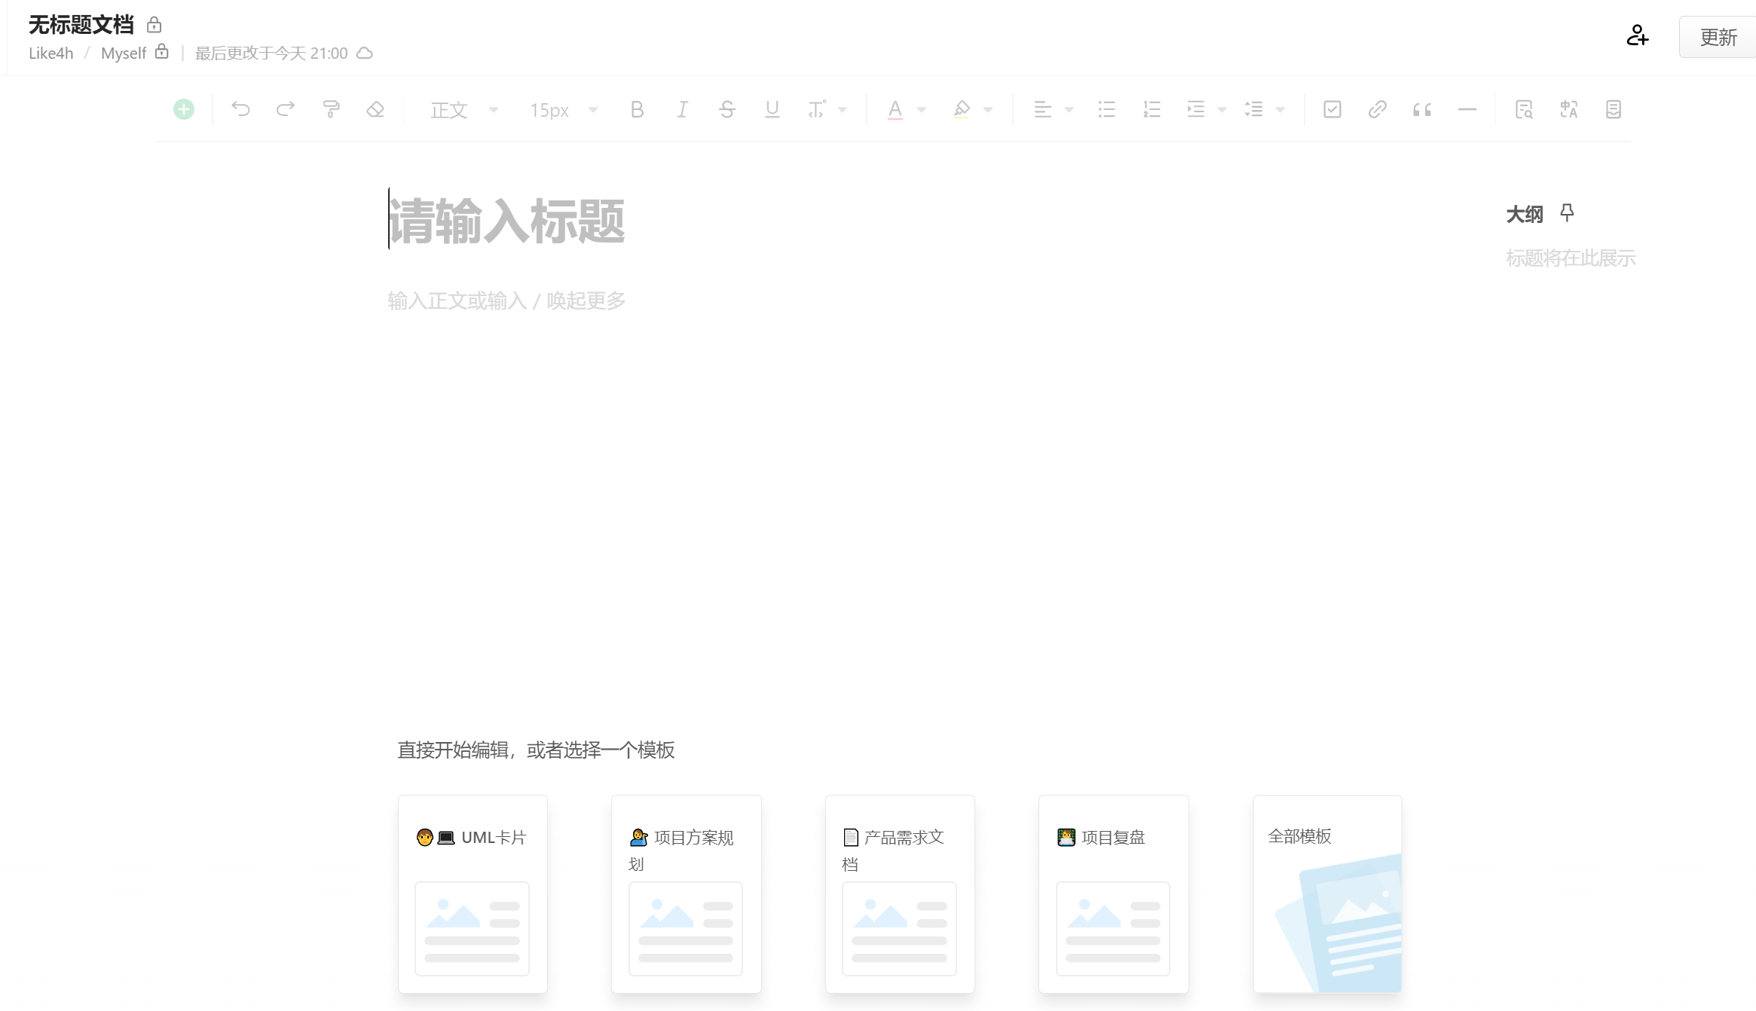The height and width of the screenshot is (1011, 1756).
Task: Click the redo arrow icon
Action: tap(285, 110)
